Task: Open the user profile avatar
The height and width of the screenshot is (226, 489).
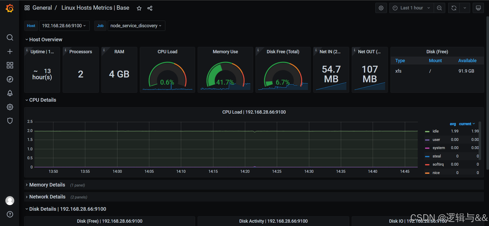Action: click(10, 201)
